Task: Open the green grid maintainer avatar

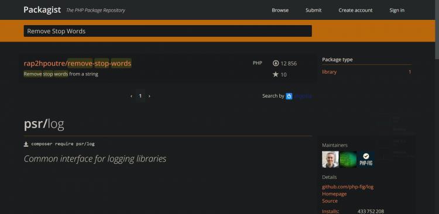Action: 348,160
